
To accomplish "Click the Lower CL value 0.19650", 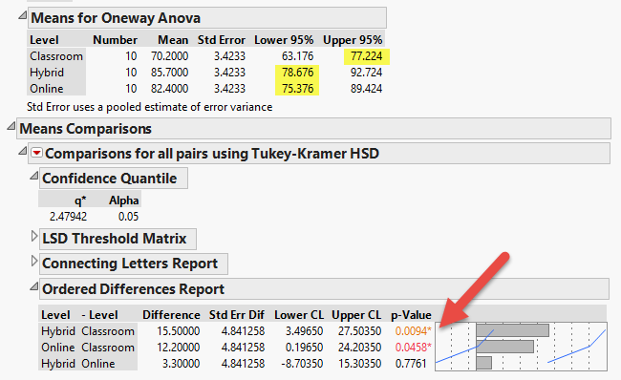I will [x=304, y=348].
